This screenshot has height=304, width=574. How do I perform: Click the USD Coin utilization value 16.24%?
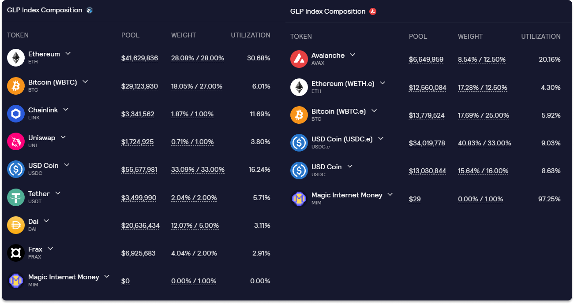click(259, 170)
